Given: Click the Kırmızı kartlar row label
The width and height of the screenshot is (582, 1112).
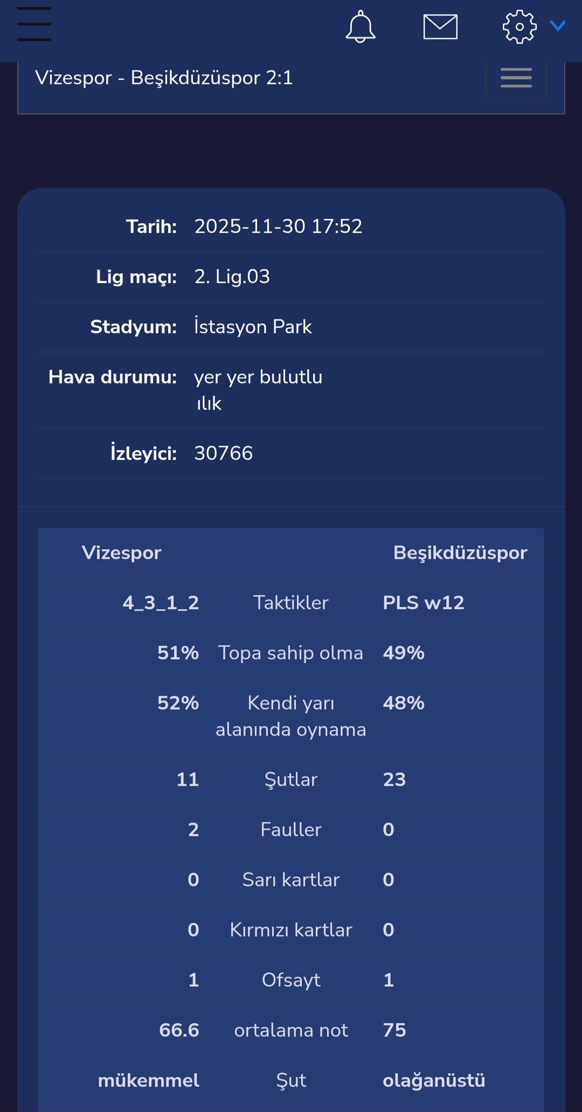Looking at the screenshot, I should tap(291, 930).
